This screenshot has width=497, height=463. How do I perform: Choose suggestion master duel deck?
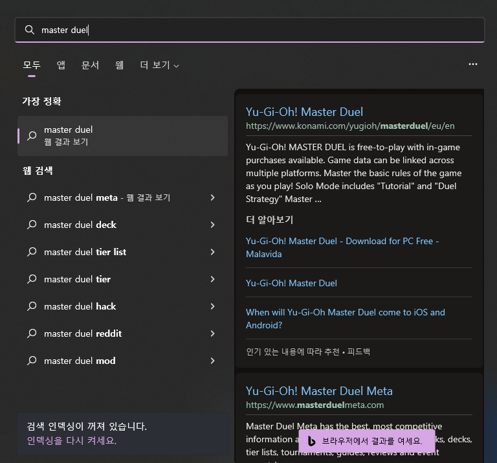[x=123, y=225]
